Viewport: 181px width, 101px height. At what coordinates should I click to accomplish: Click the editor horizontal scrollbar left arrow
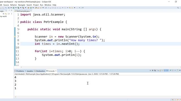[21, 67]
